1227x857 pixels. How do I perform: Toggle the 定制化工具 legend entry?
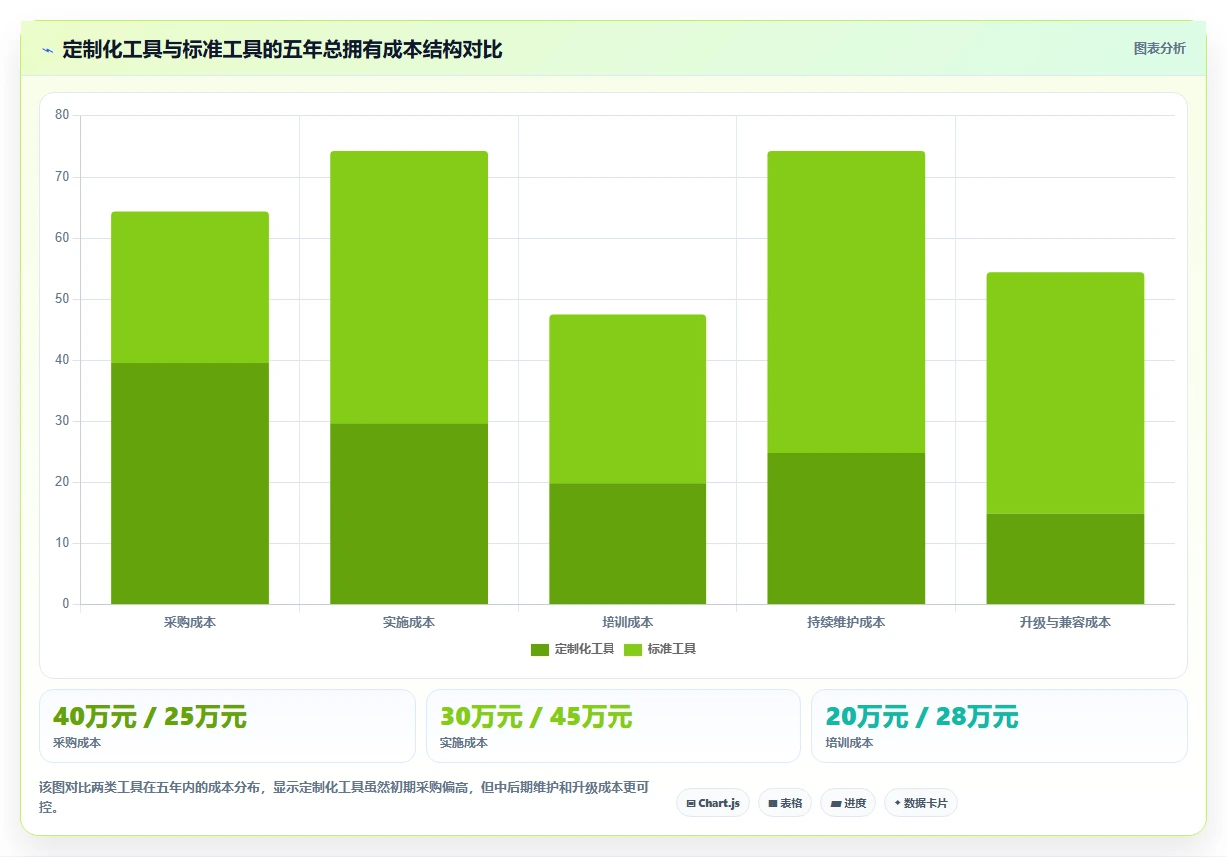click(x=573, y=649)
